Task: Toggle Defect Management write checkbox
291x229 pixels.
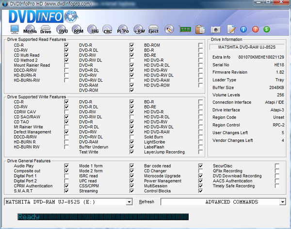Action: [x=66, y=132]
